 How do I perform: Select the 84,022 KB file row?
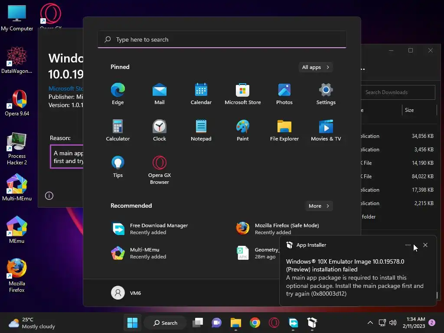click(x=399, y=176)
